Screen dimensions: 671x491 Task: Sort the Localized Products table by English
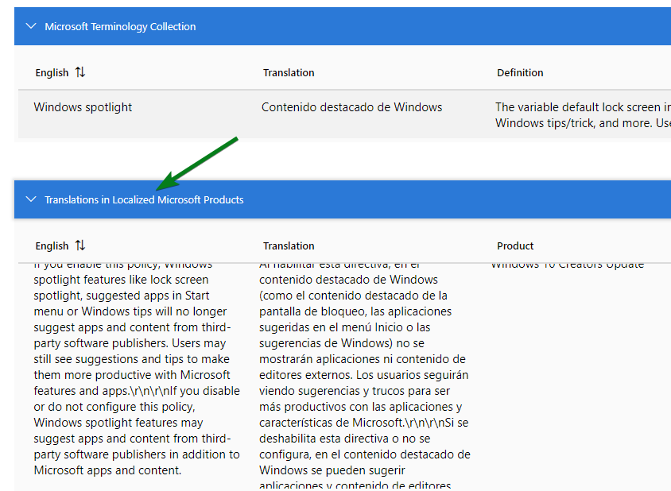[x=80, y=246]
